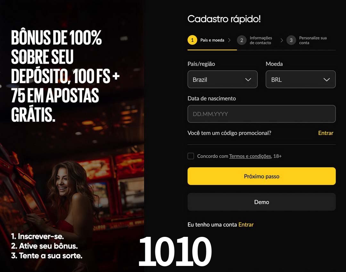Viewport: 346px width, 272px height.
Task: Click the yellow step 1 circle icon
Action: pos(192,40)
